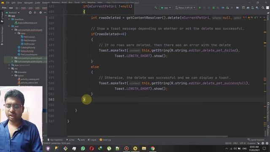
Task: Select EditorActivity in project tree
Action: point(26,51)
